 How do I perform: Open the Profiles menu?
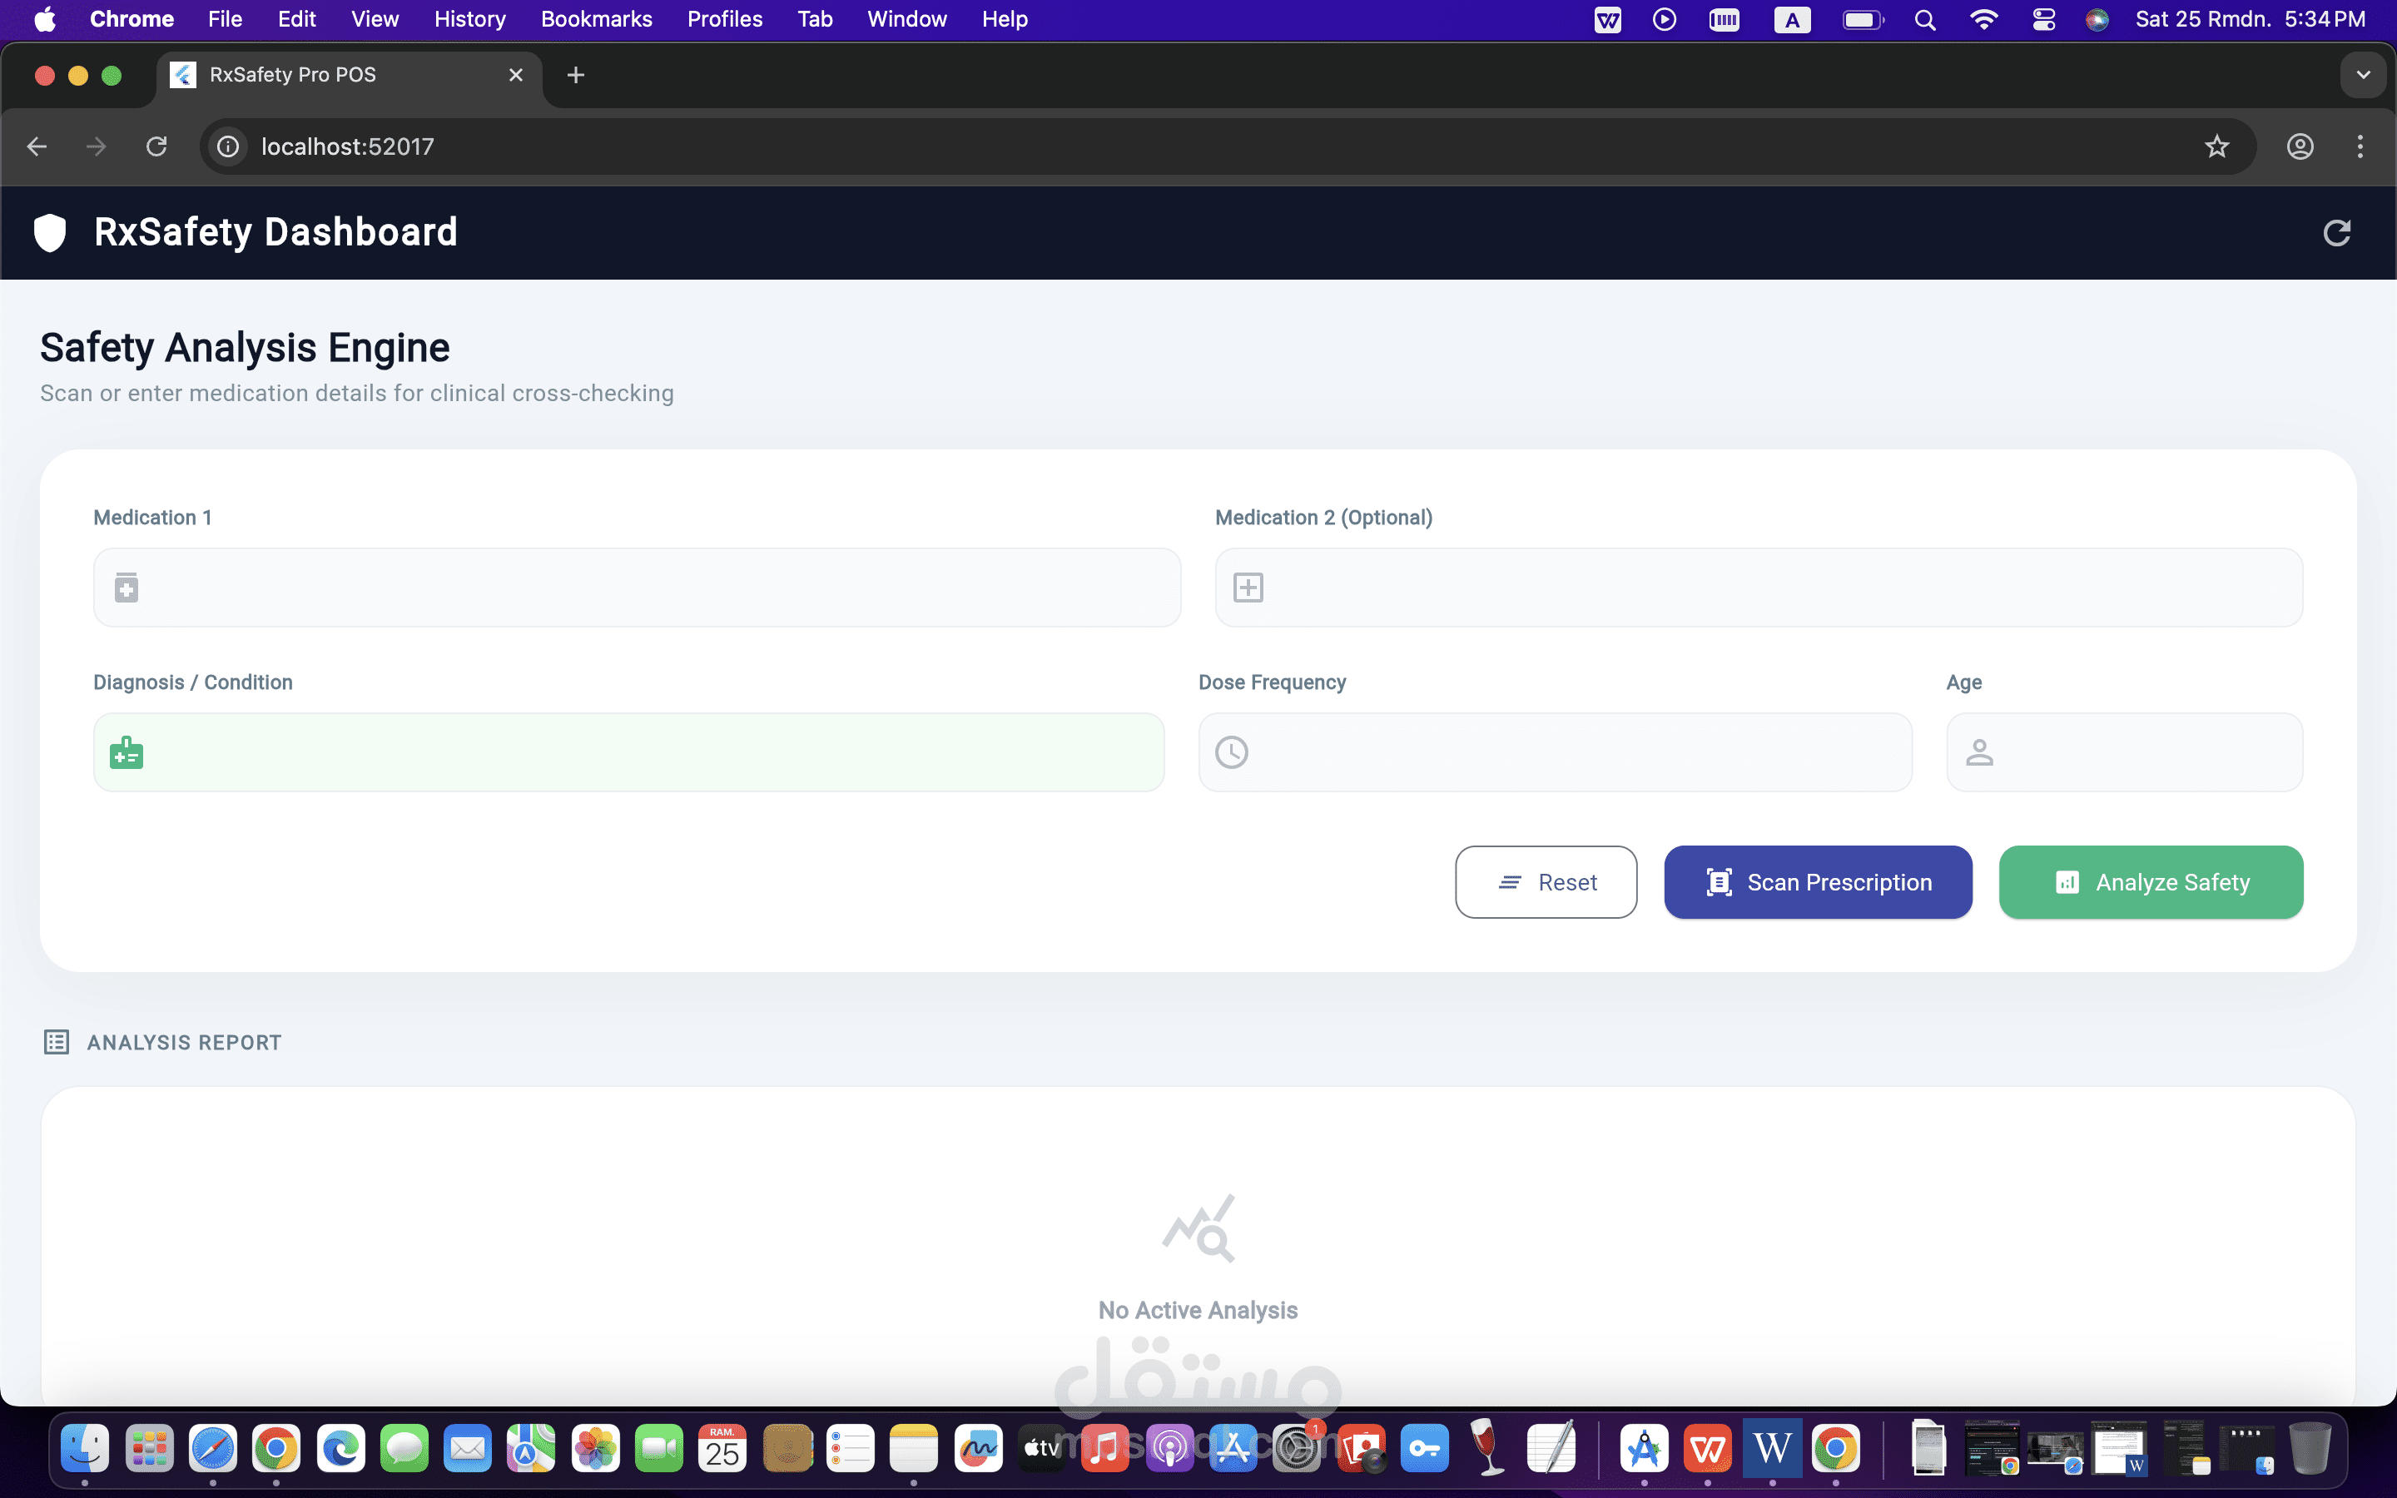(x=725, y=20)
